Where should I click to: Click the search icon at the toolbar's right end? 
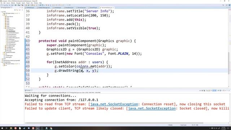pyautogui.click(x=223, y=5)
